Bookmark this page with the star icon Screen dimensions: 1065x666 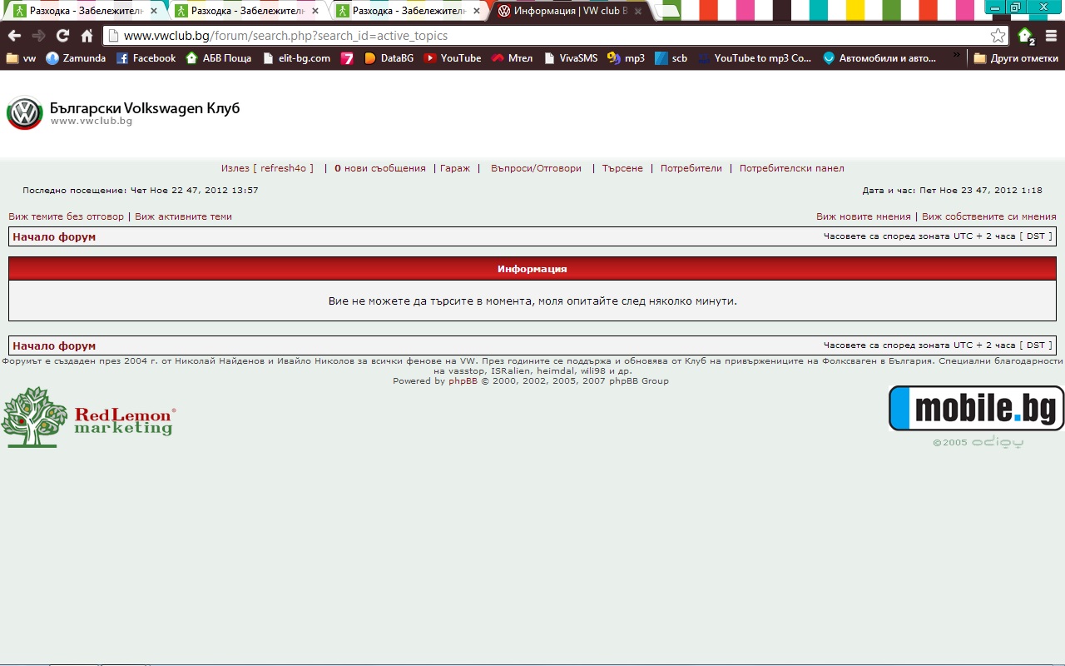tap(998, 36)
